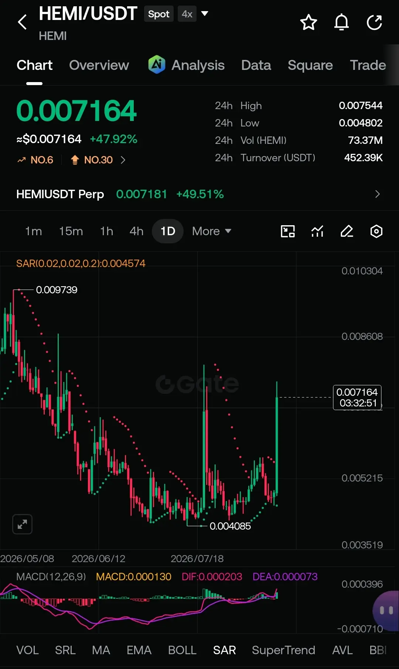Tap the MACD:0.000130 value
Viewport: 399px width, 669px height.
(x=133, y=577)
